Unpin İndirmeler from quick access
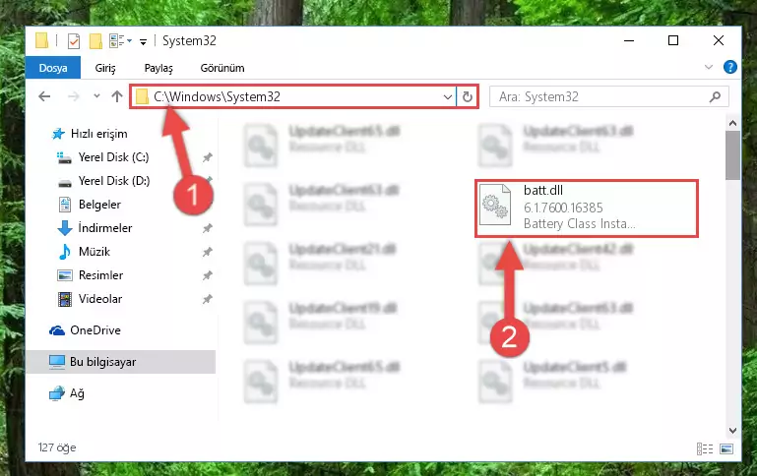Screen dimensions: 757x476 207,228
